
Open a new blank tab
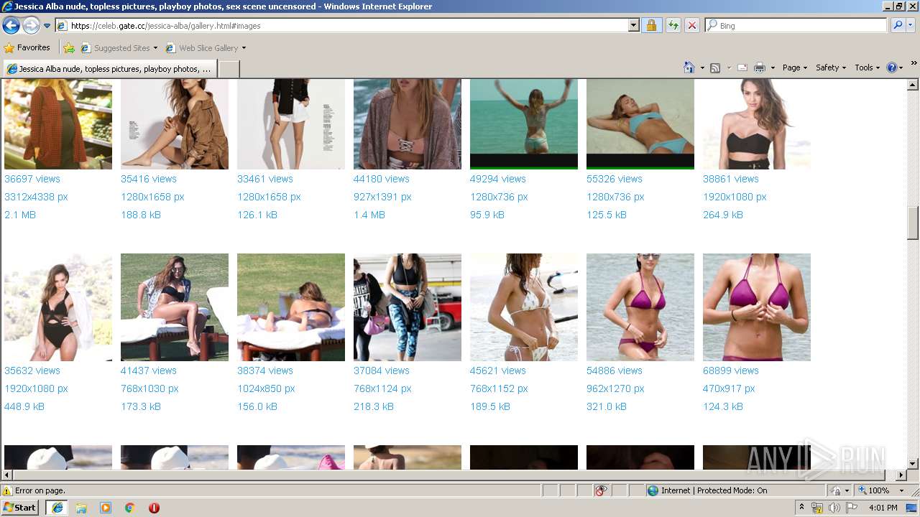(229, 69)
